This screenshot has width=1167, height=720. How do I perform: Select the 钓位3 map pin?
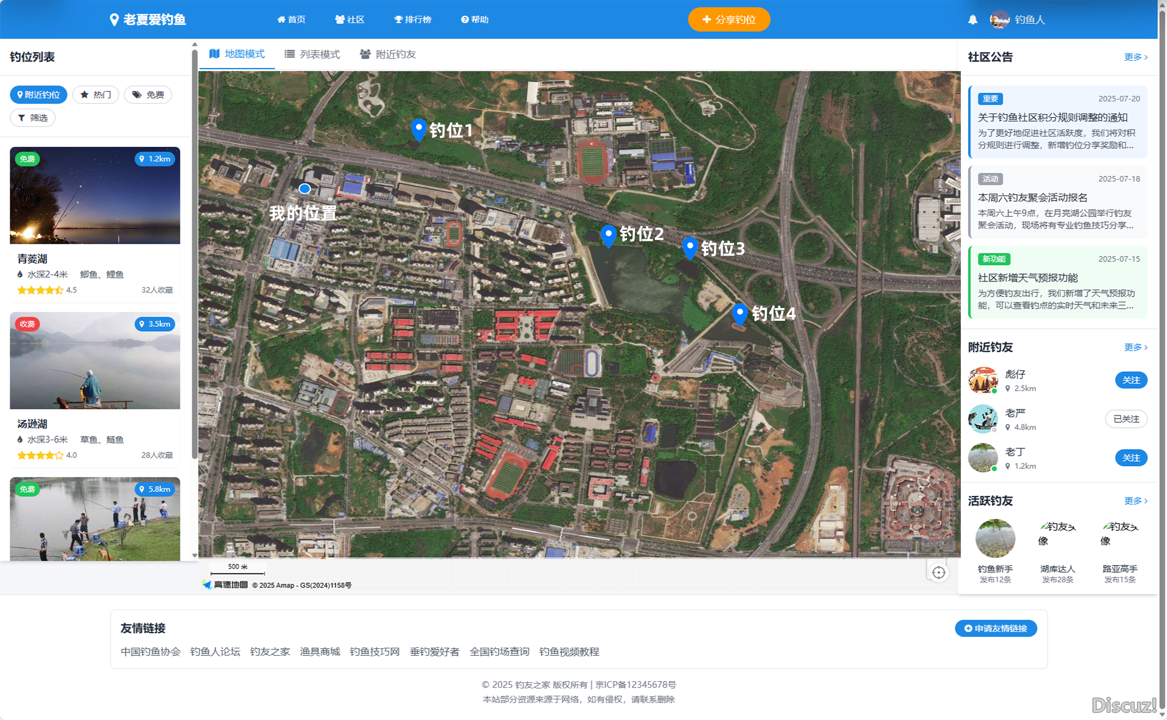tap(690, 247)
